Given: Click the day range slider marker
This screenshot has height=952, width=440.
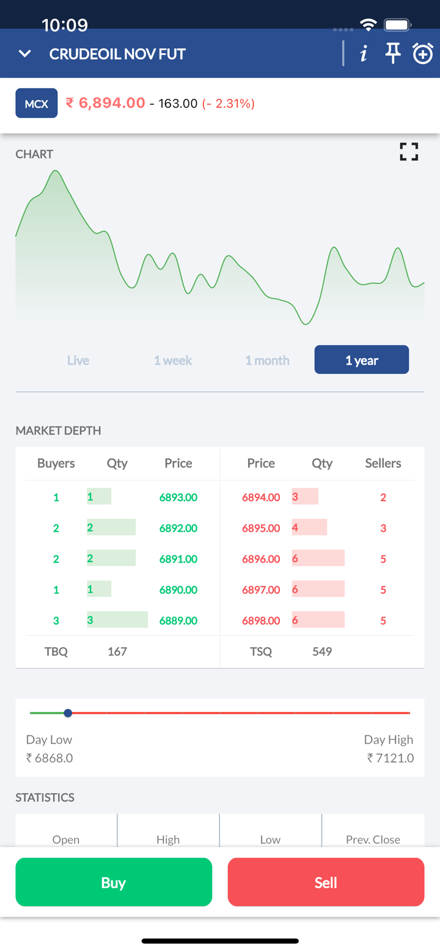Looking at the screenshot, I should tap(68, 713).
